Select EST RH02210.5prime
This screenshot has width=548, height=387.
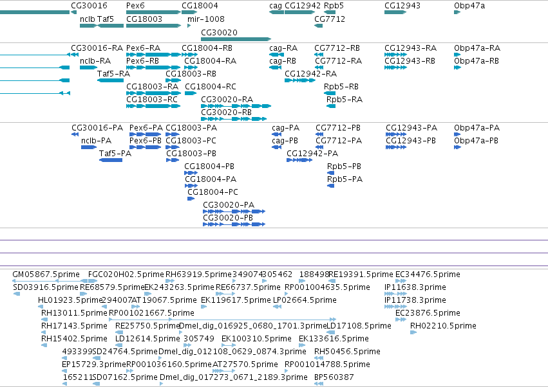pos(413,332)
